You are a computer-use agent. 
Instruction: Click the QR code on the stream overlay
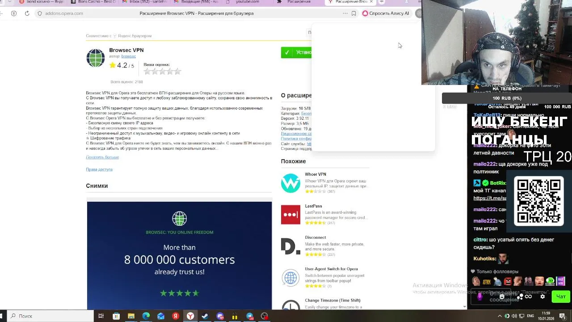point(539,201)
